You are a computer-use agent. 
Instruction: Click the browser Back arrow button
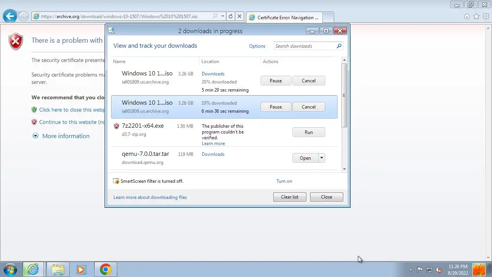(x=10, y=16)
